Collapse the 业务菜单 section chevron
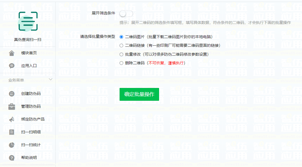This screenshot has width=302, height=167. coord(51,80)
